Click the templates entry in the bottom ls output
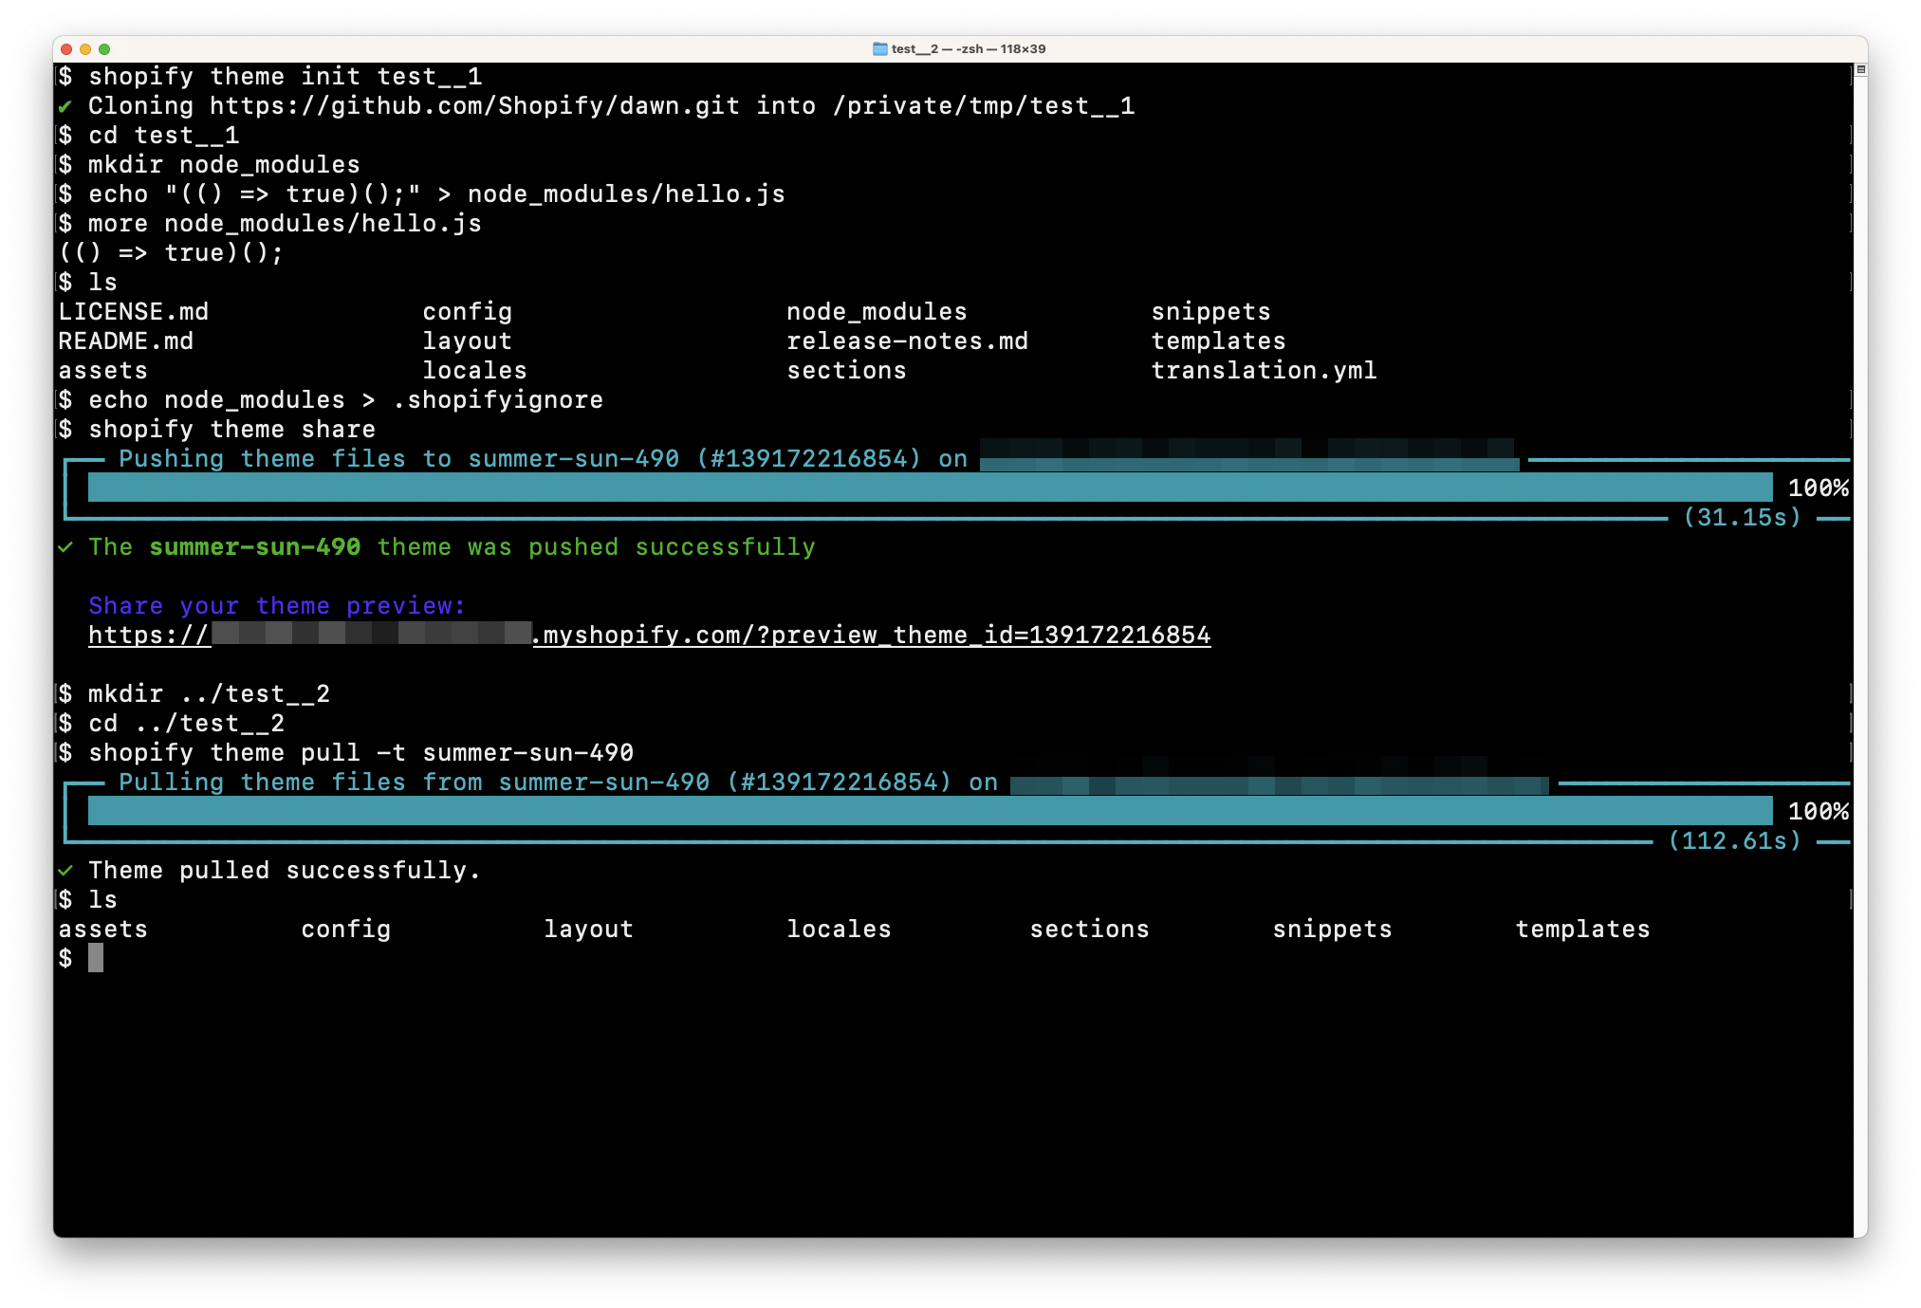Image resolution: width=1921 pixels, height=1308 pixels. tap(1582, 930)
